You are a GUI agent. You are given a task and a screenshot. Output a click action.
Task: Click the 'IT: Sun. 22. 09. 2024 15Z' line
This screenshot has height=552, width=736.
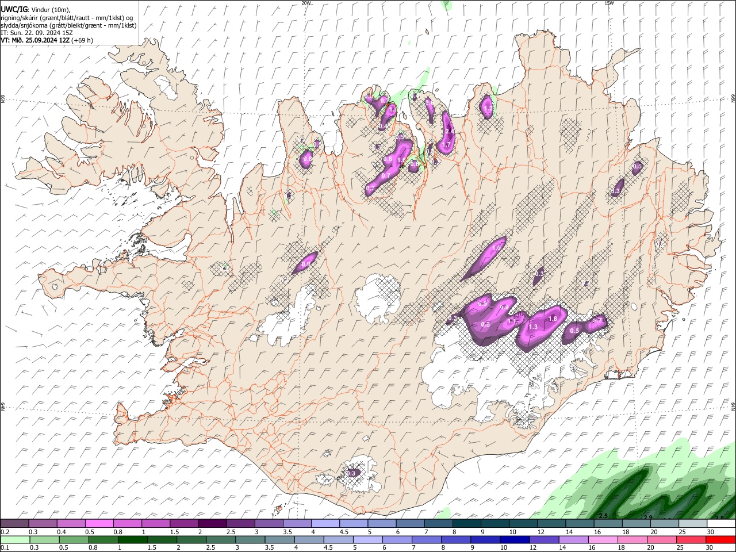click(37, 33)
